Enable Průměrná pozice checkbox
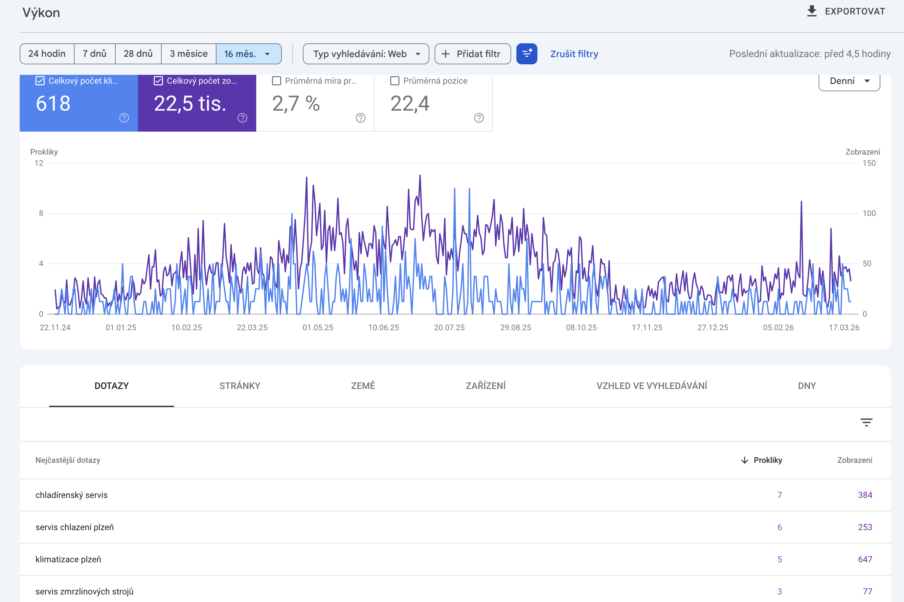 pyautogui.click(x=395, y=81)
